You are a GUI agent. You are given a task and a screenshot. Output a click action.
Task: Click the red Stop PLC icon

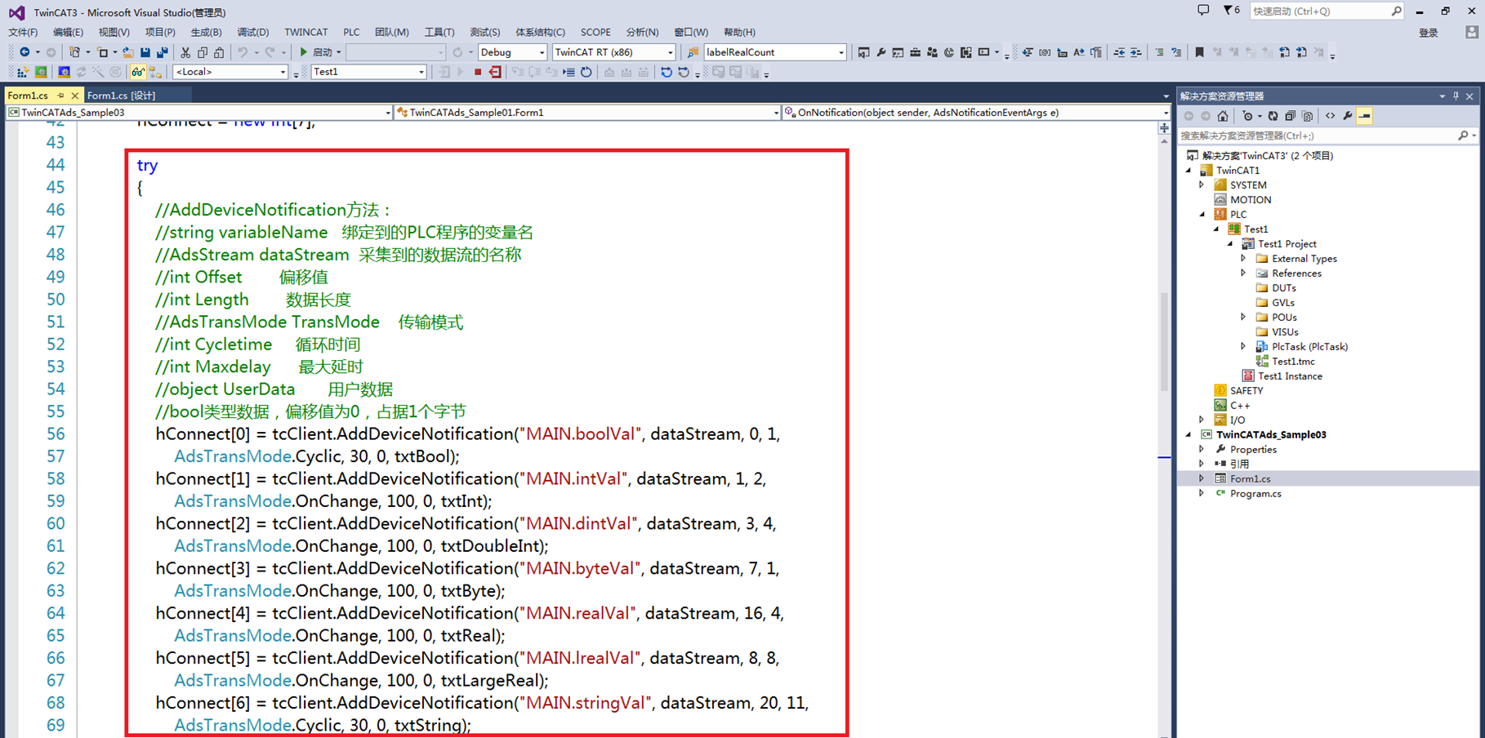[x=477, y=72]
